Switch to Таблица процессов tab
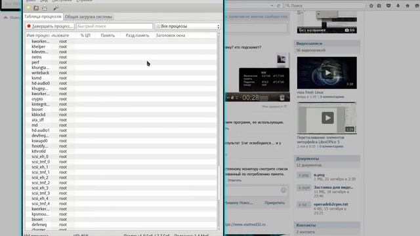Viewport: 420px width, 236px height. (43, 16)
